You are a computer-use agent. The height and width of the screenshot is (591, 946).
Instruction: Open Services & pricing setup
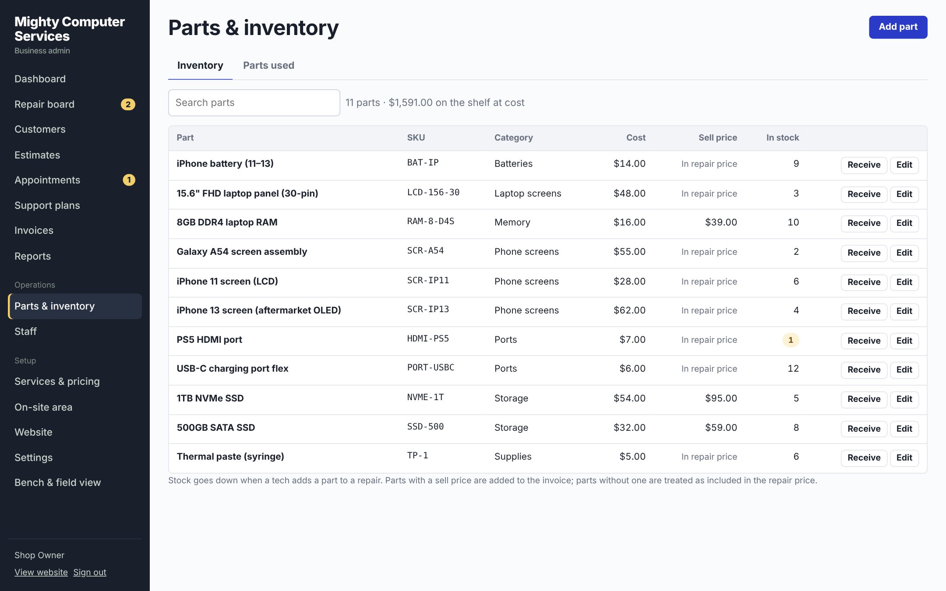74,381
